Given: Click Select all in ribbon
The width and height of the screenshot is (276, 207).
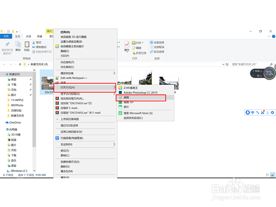Looking at the screenshot, I should click(x=157, y=42).
